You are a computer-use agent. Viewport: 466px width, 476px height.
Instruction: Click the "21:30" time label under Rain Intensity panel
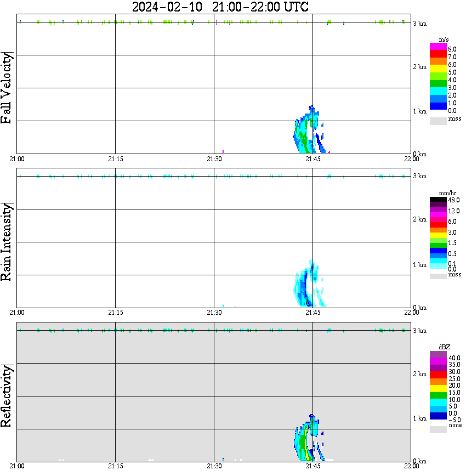click(x=214, y=313)
